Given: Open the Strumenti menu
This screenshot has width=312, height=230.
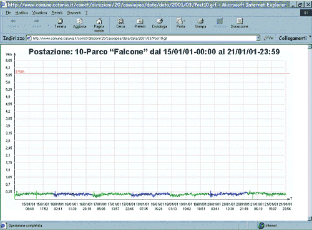Looking at the screenshot, I should tap(74, 13).
